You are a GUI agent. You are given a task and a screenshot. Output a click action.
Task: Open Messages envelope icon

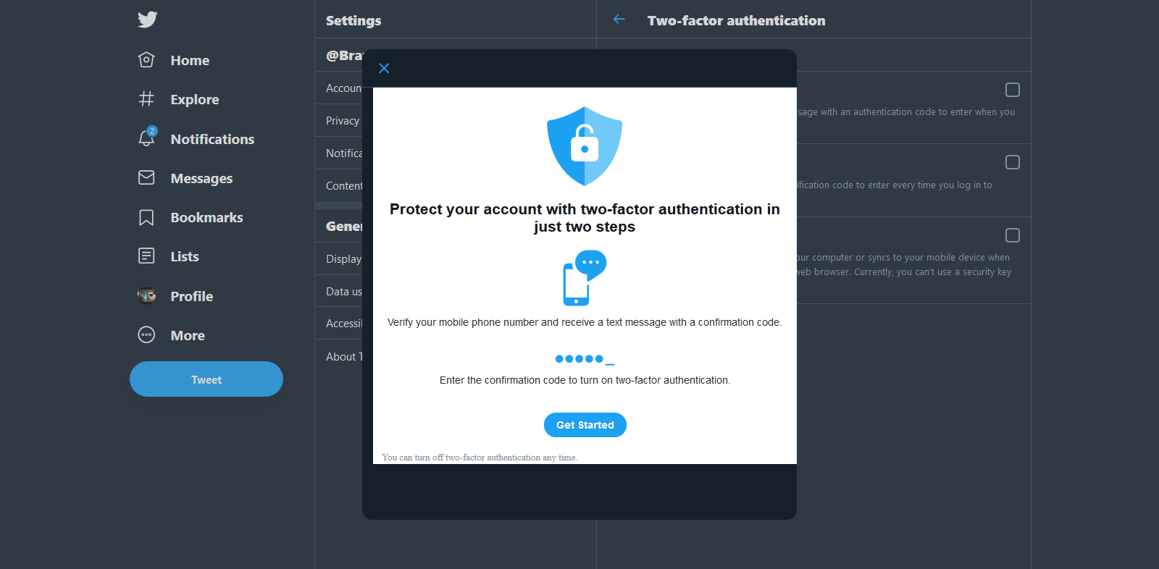tap(146, 178)
